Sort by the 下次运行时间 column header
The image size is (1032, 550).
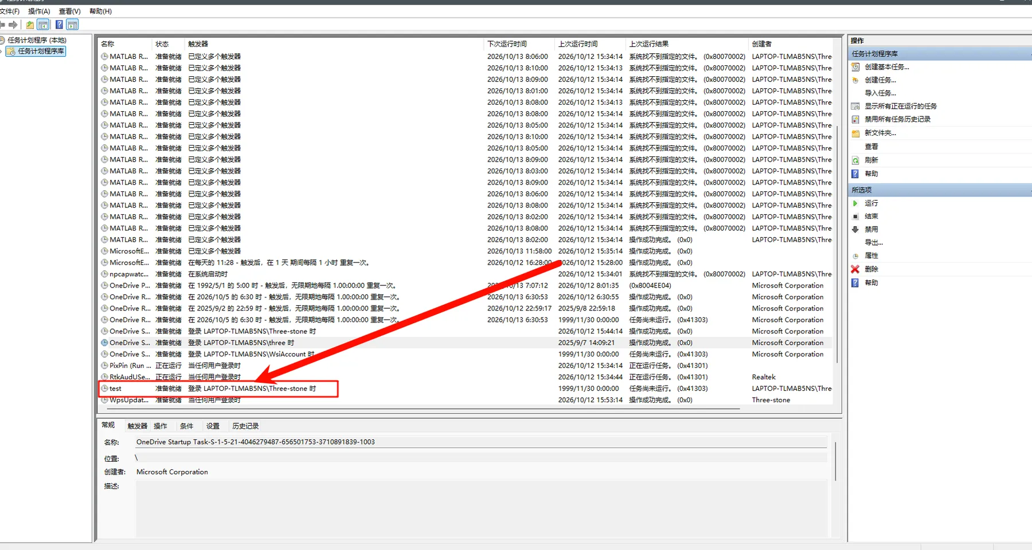(520, 44)
